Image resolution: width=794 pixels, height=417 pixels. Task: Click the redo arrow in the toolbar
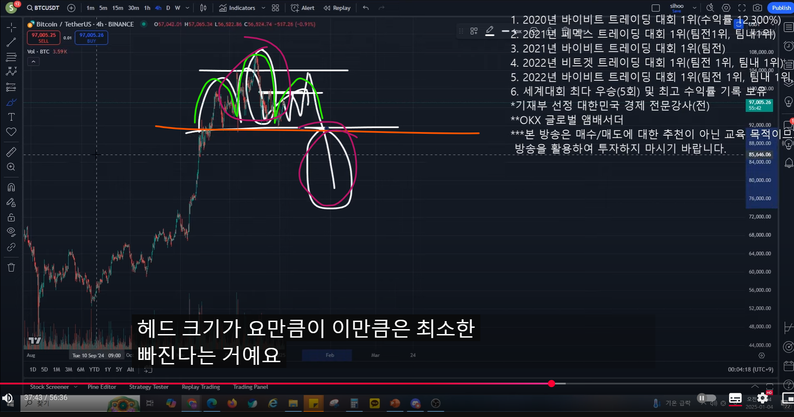point(381,8)
